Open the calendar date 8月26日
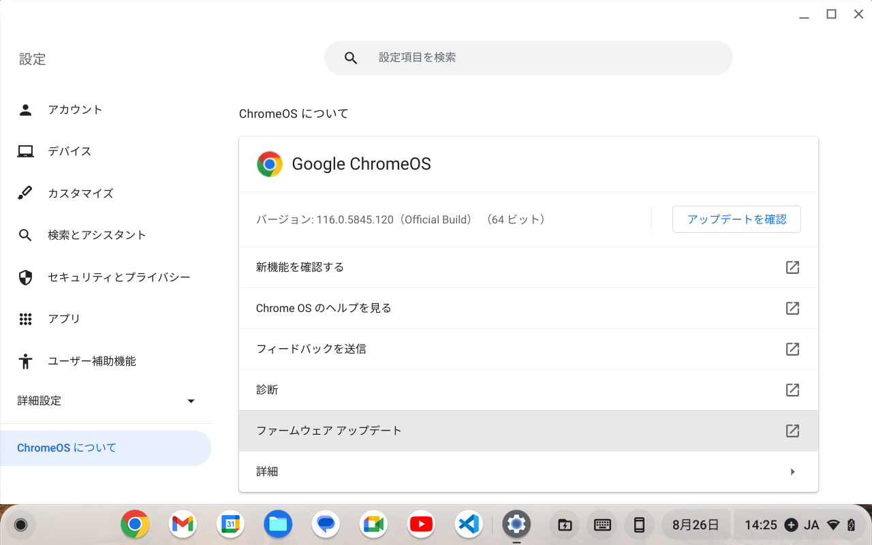Image resolution: width=872 pixels, height=545 pixels. (696, 525)
